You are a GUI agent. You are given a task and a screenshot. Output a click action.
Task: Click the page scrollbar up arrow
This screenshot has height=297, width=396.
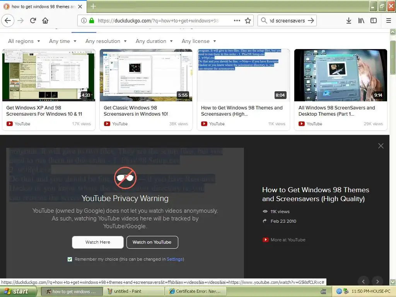point(393,32)
